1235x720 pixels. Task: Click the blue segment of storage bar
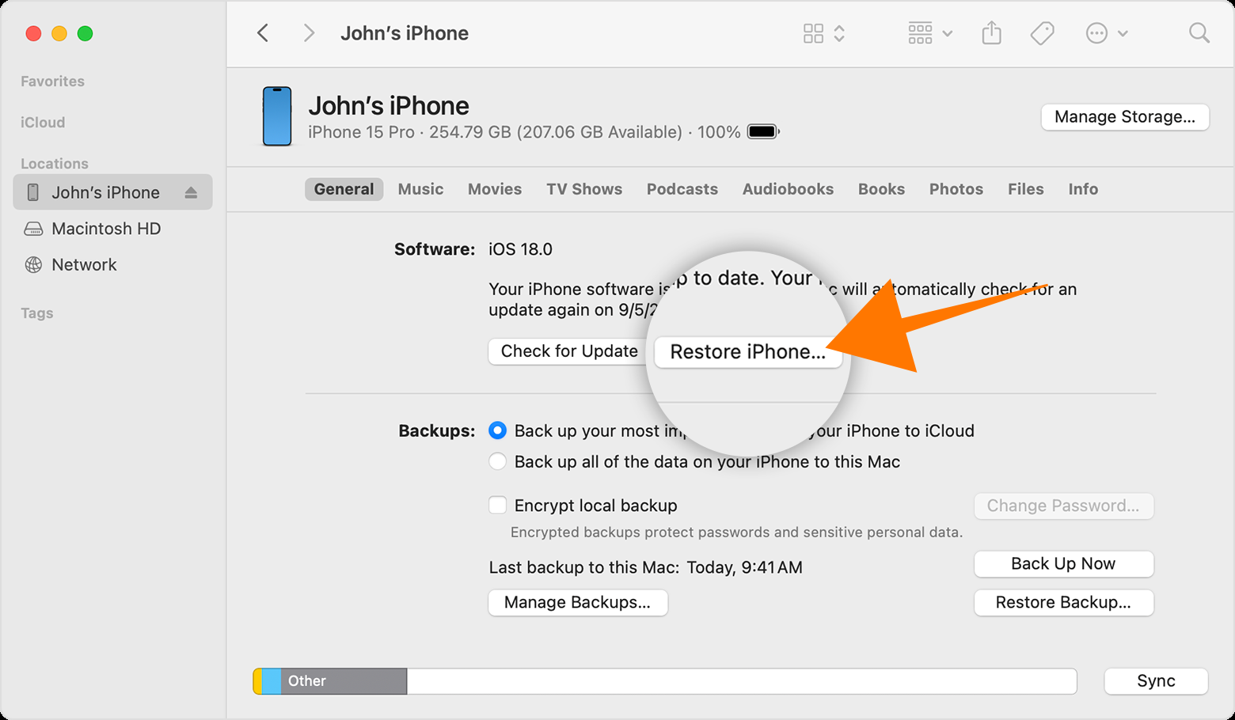pyautogui.click(x=272, y=681)
